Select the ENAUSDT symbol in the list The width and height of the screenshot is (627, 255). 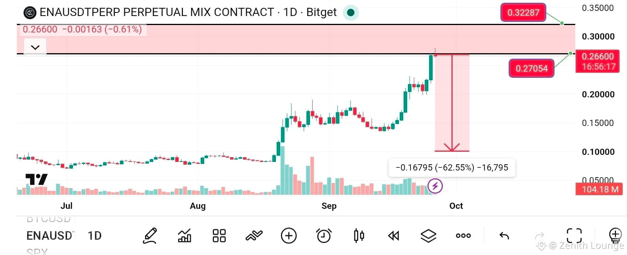[50, 236]
